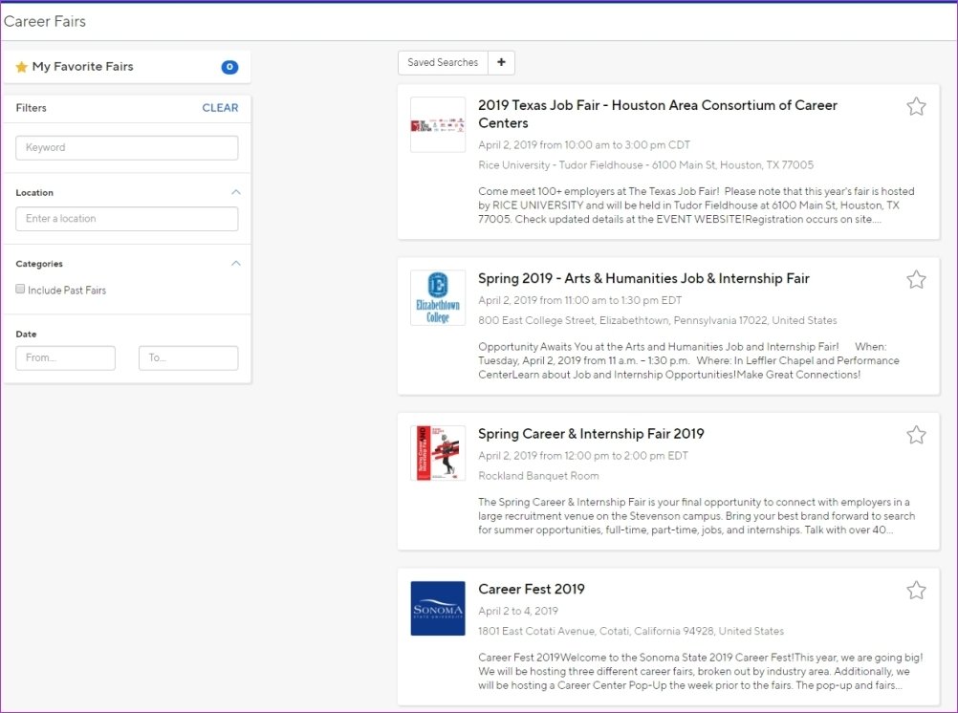Open the 2019 Texas Job Fair listing title
This screenshot has width=958, height=713.
coord(658,114)
